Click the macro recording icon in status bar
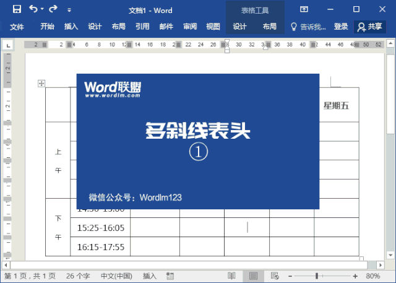396x283 pixels. coord(170,276)
